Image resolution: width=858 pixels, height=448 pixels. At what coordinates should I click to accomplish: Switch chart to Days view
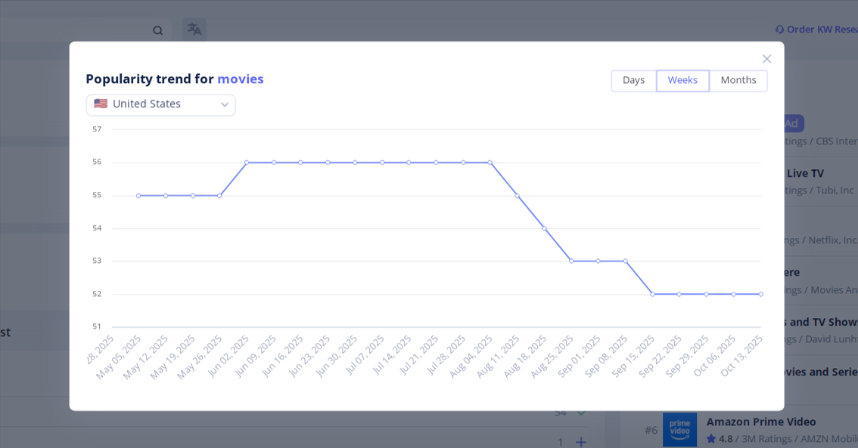coord(633,81)
